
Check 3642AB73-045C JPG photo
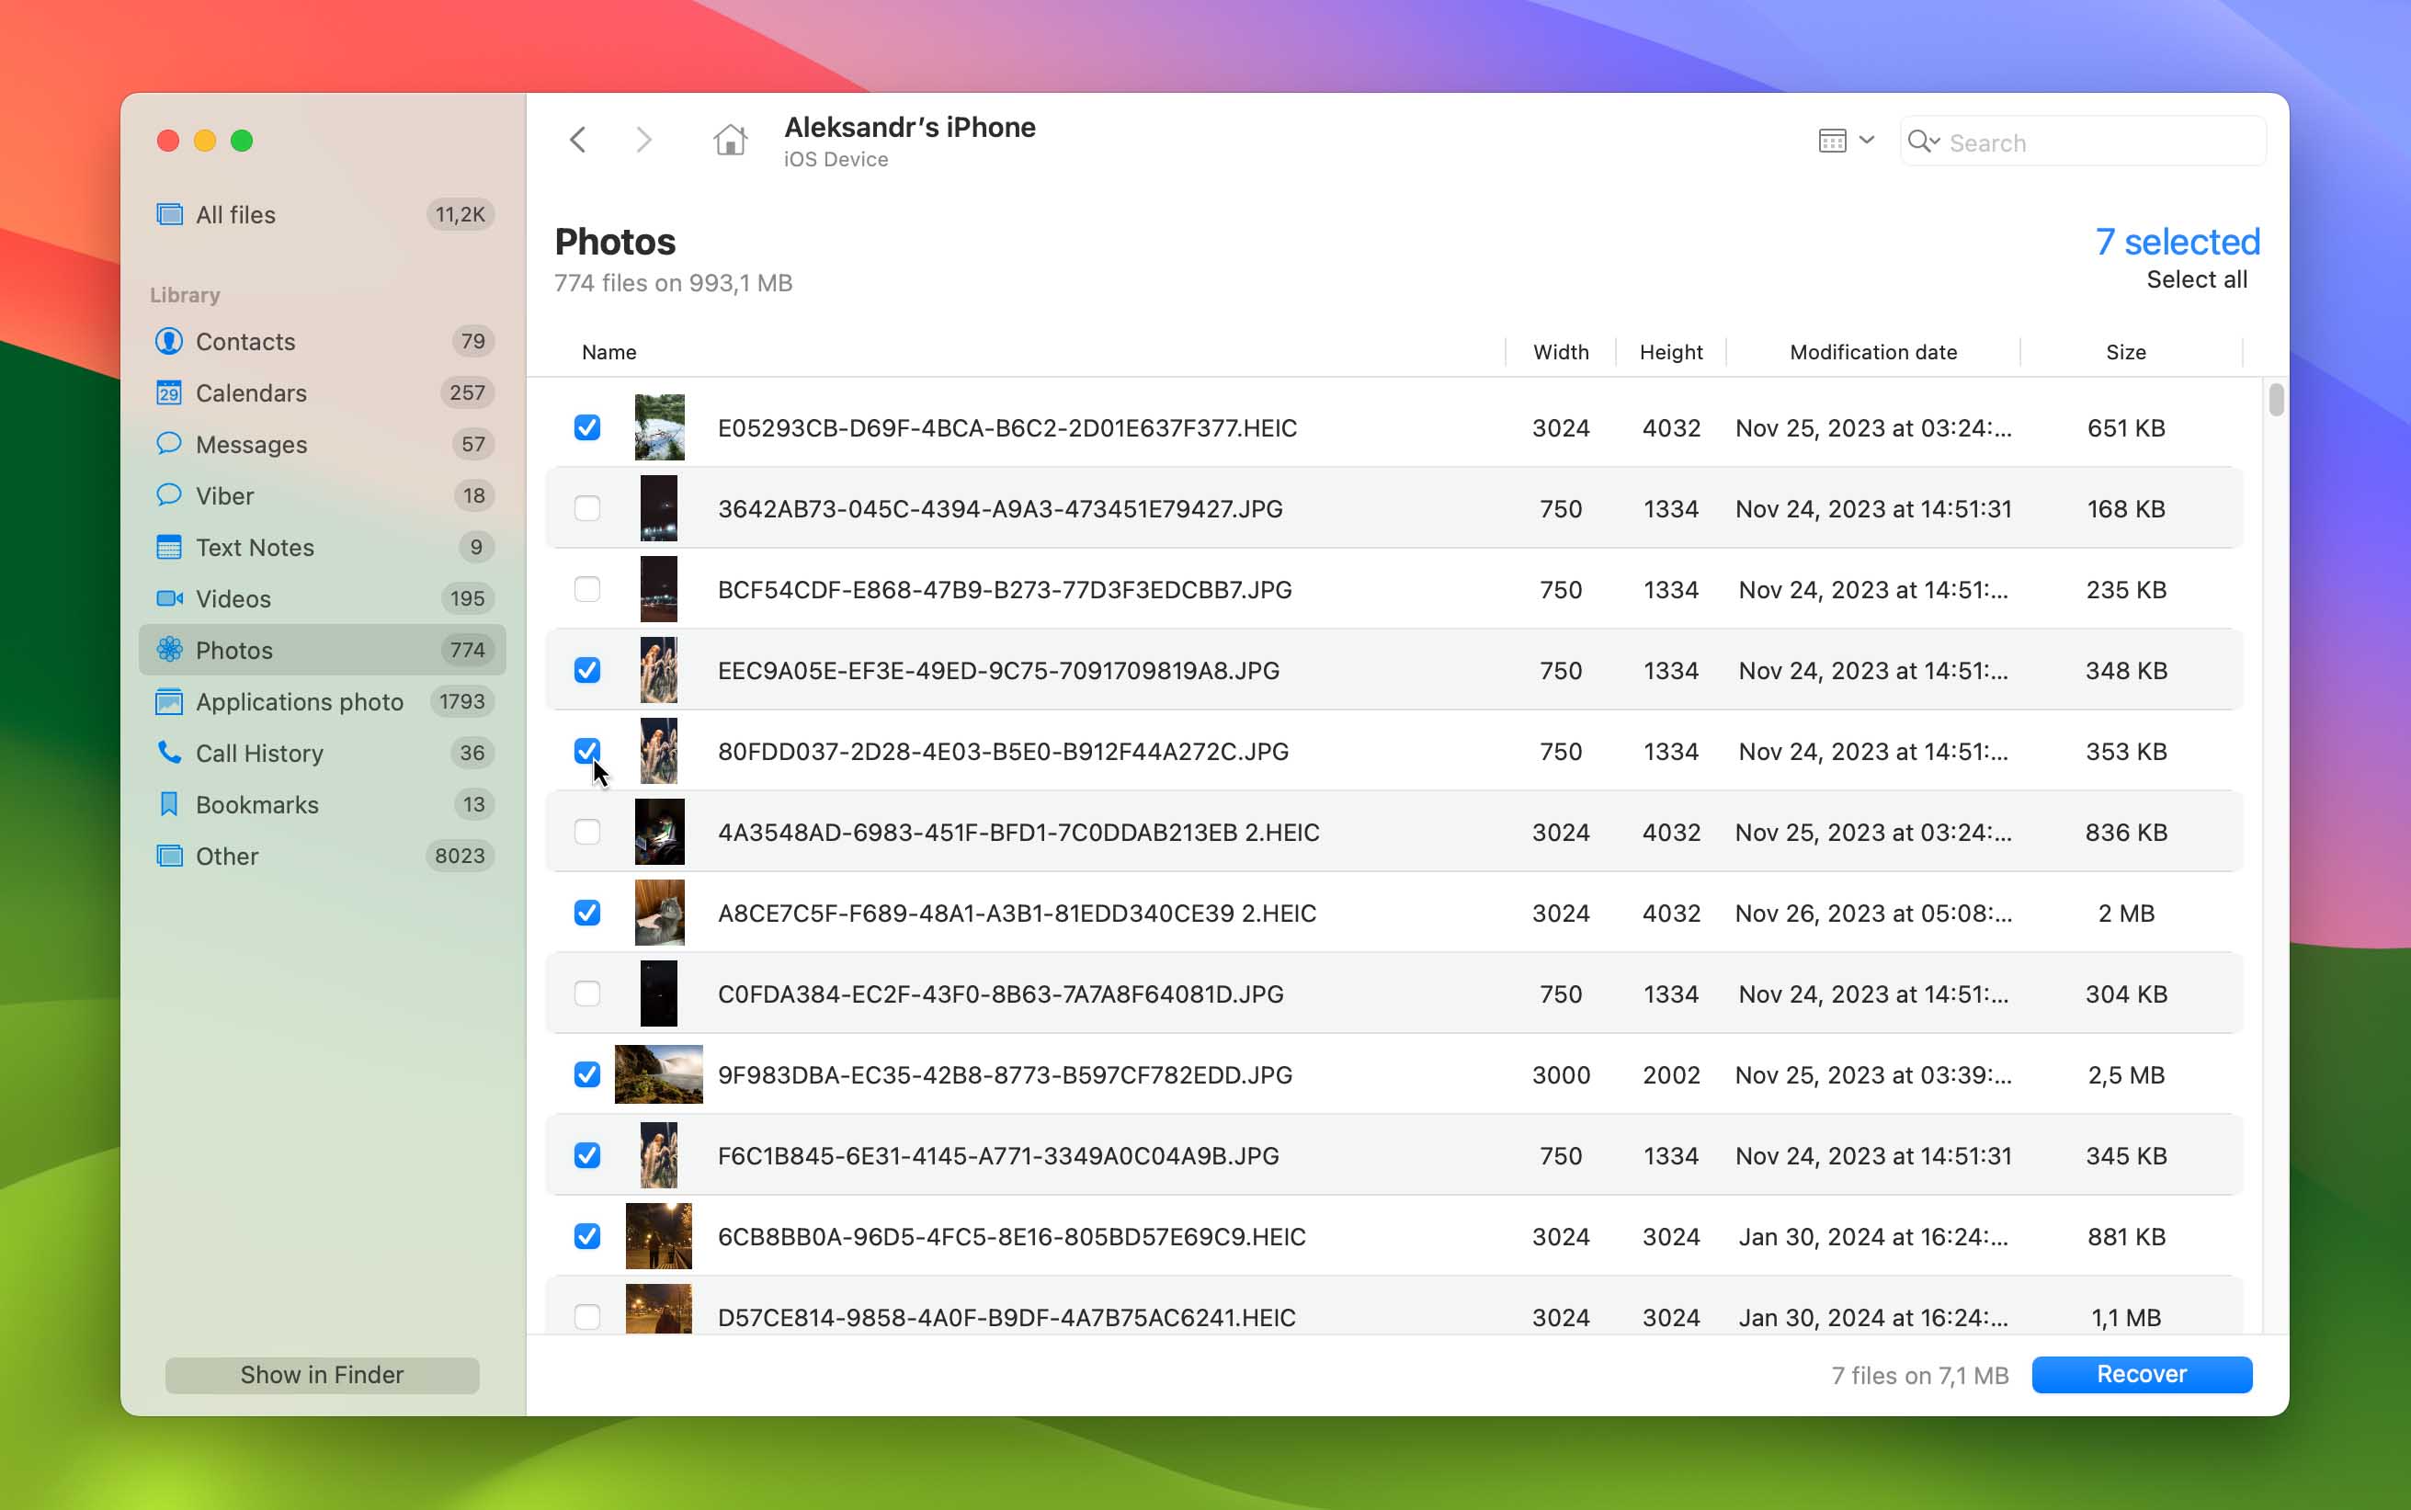[x=587, y=508]
